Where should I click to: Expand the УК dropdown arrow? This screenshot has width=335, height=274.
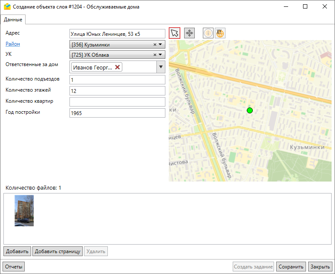tap(161, 55)
